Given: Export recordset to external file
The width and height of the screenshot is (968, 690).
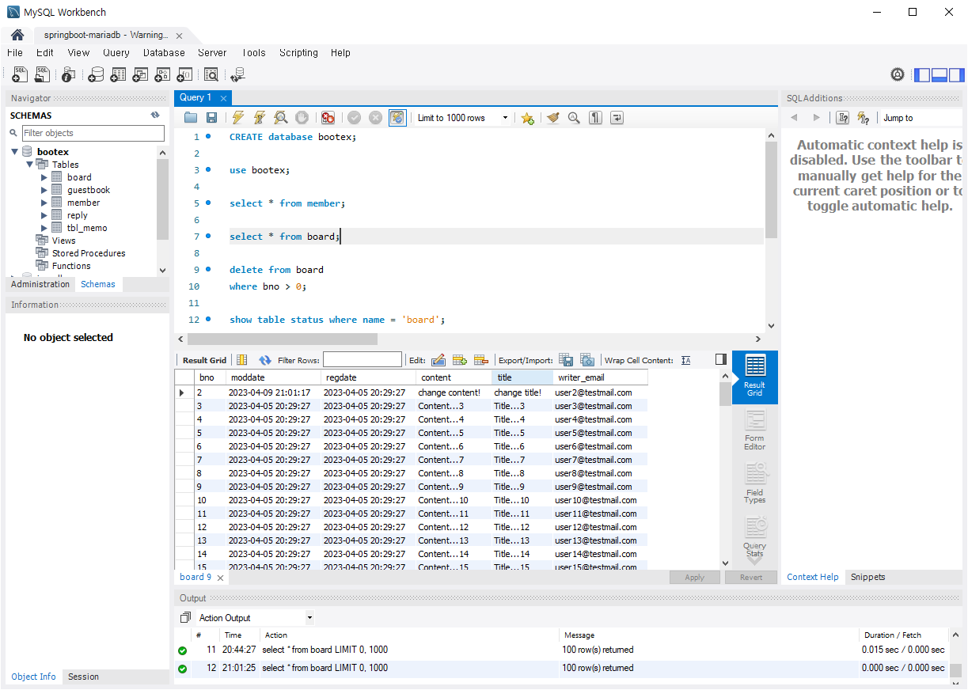Looking at the screenshot, I should [566, 360].
